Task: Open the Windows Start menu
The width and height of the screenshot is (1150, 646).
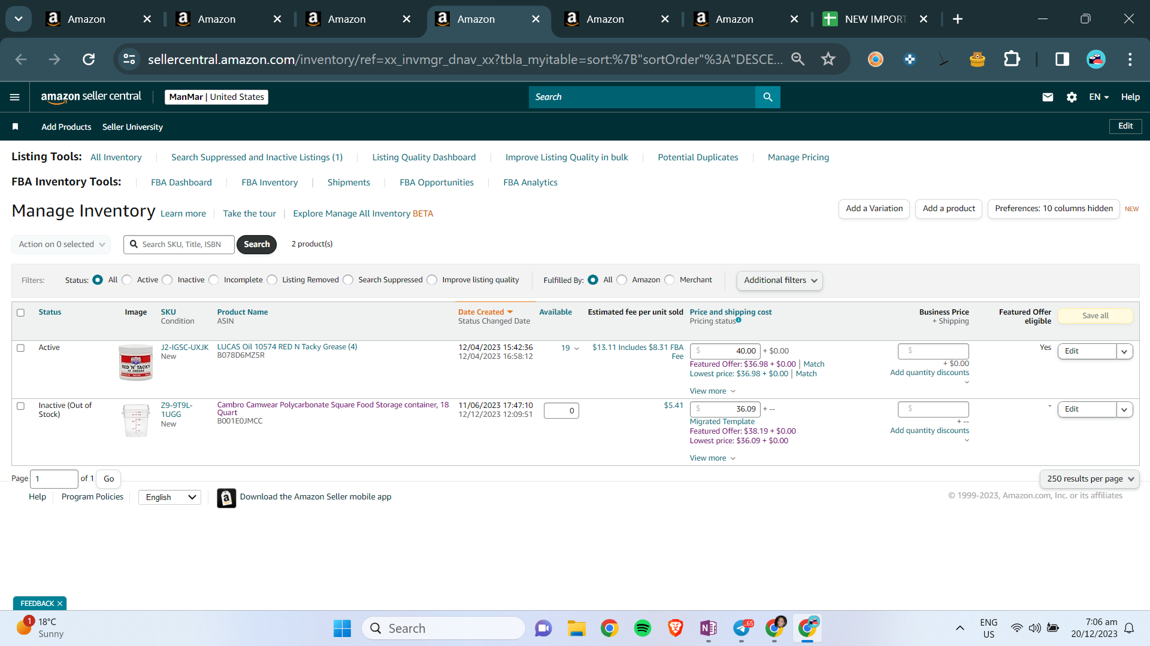Action: pyautogui.click(x=342, y=629)
